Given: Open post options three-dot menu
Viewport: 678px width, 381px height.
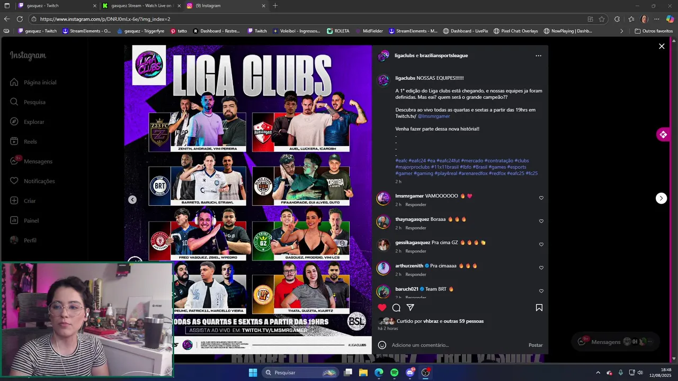Looking at the screenshot, I should coord(538,56).
